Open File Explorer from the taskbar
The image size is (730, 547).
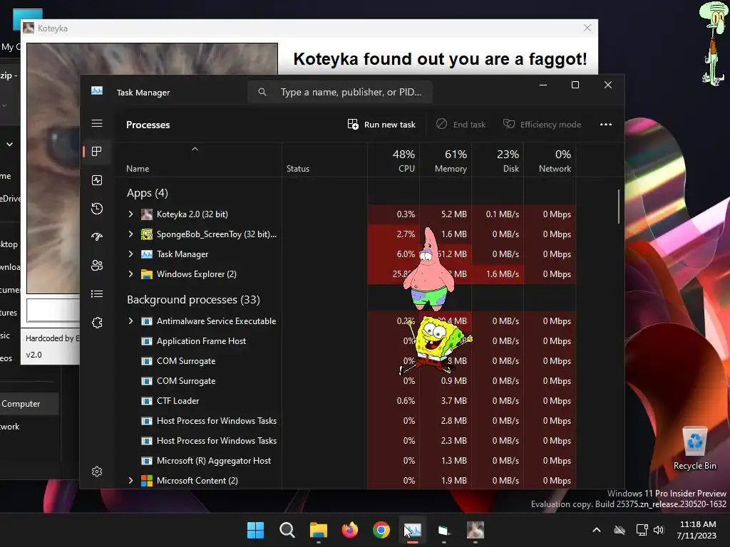pos(319,530)
